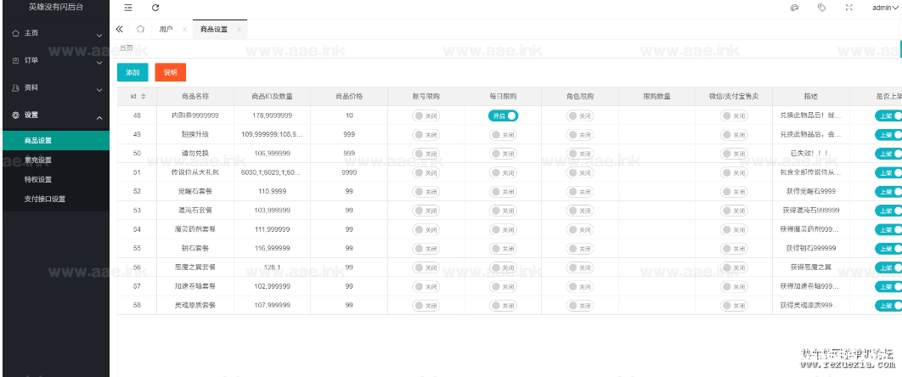Expand the 订单 sidebar menu
902x377 pixels.
point(54,60)
